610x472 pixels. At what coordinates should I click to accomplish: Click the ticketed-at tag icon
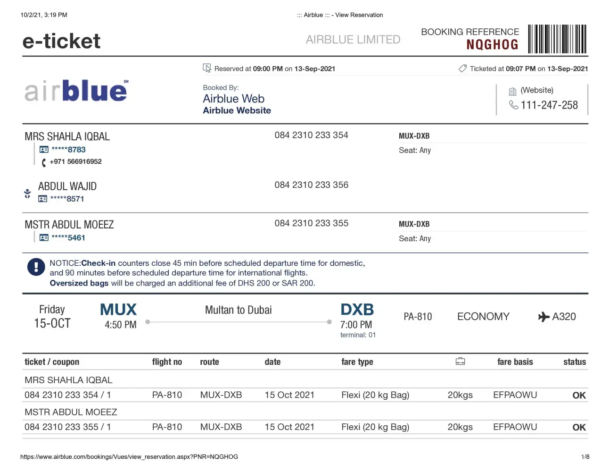coord(462,68)
